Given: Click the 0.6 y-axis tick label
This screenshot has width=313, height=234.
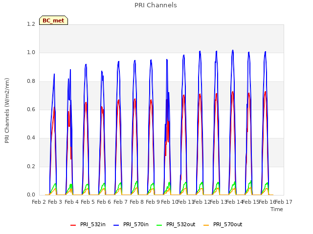Looking at the screenshot, I should [x=31, y=109].
